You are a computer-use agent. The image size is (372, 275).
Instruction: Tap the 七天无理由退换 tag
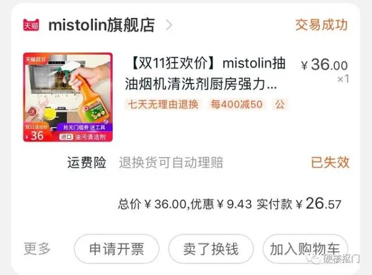(x=162, y=104)
